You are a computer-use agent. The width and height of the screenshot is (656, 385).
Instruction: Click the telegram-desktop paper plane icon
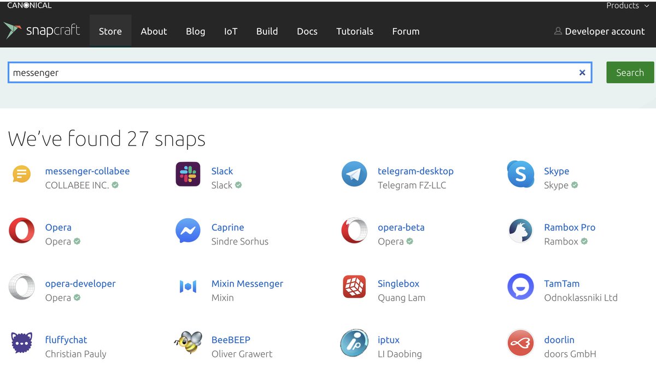[x=354, y=174]
